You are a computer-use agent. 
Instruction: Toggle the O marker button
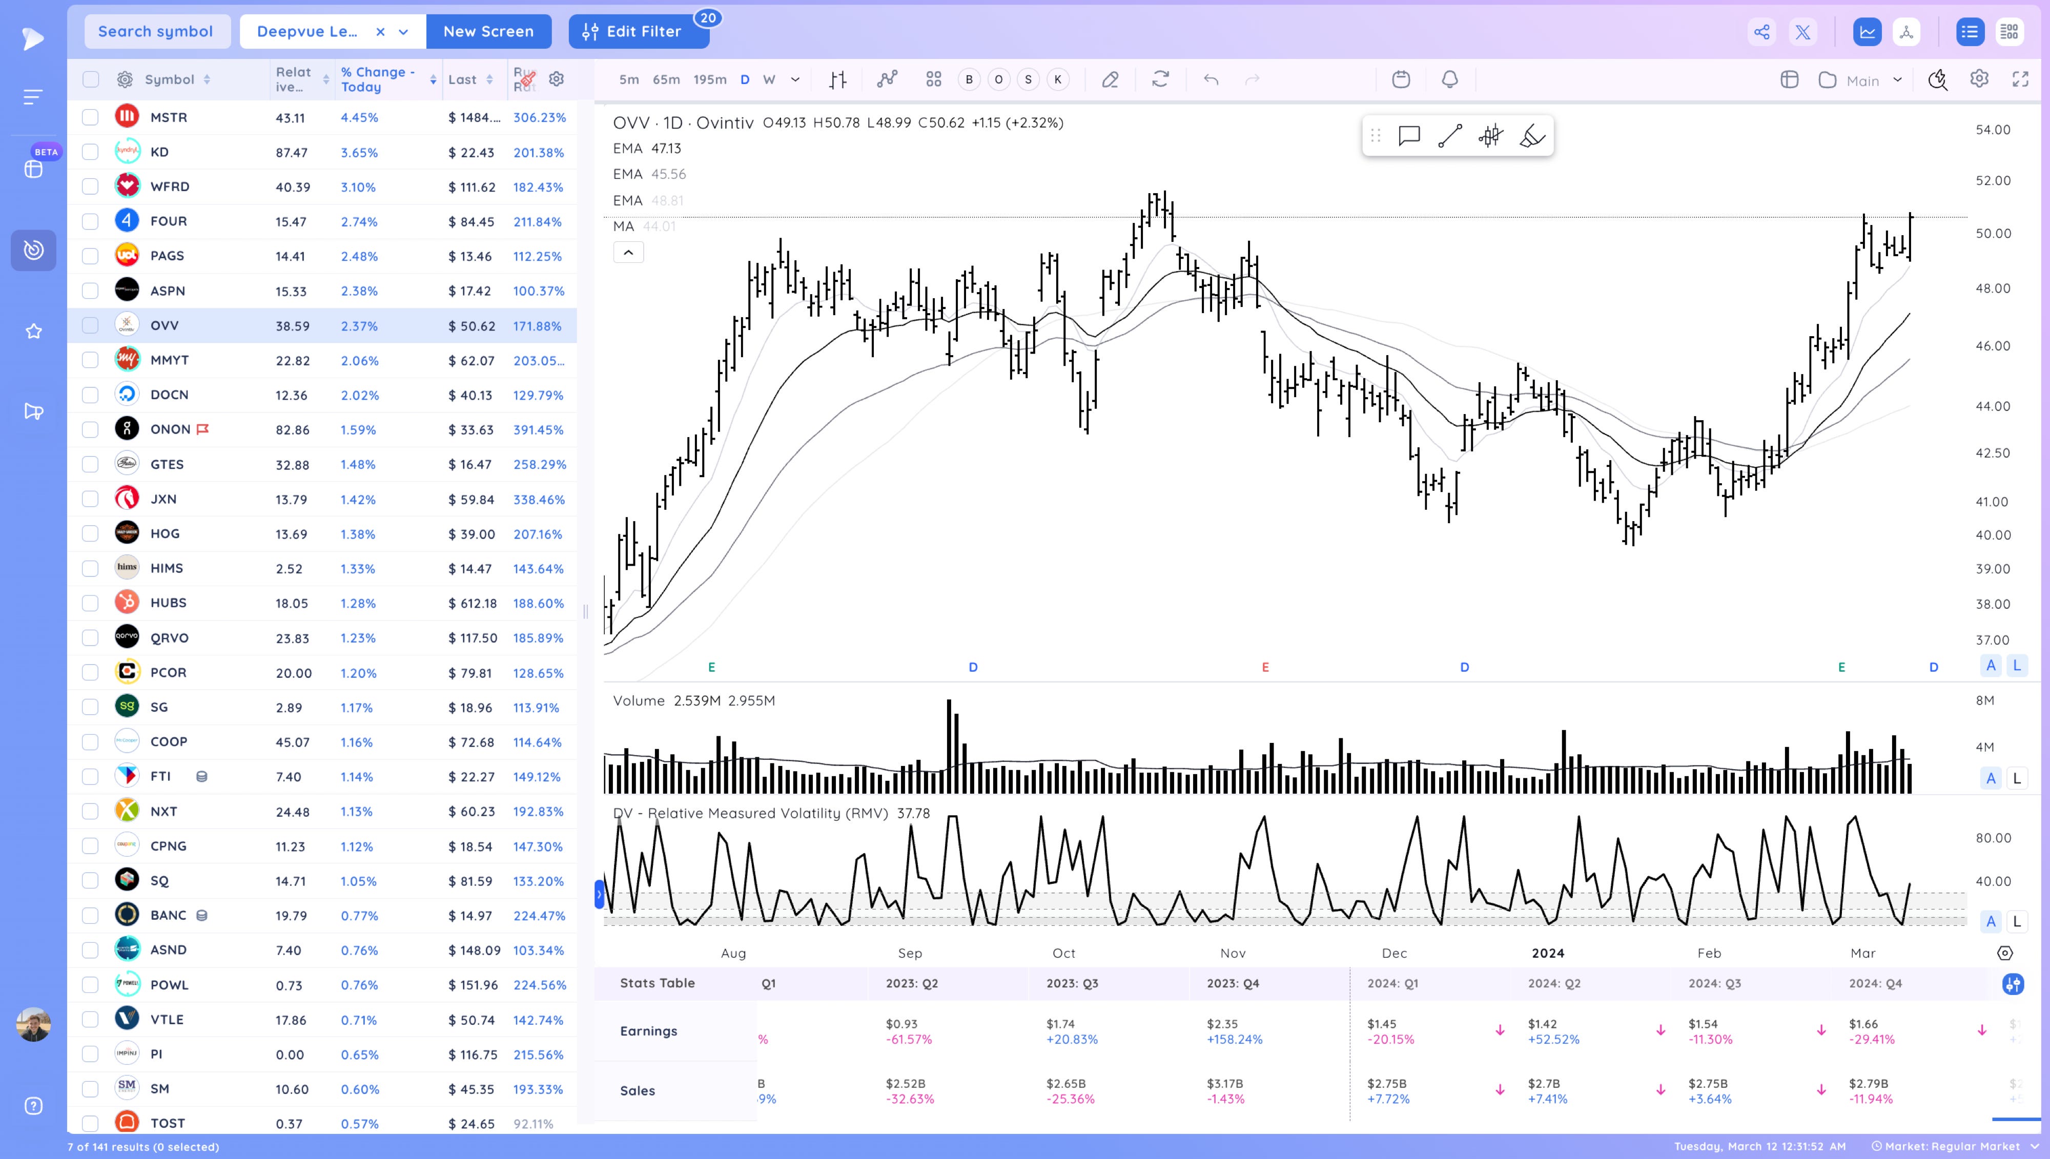click(998, 79)
